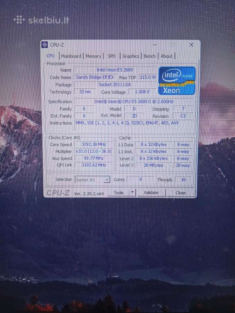Image resolution: width=235 pixels, height=313 pixels.
Task: Click the version text Ver. 2.20.2.x64
Action: (x=89, y=194)
